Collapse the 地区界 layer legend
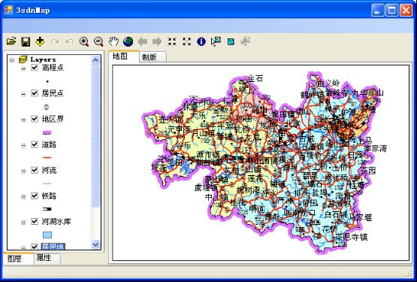 pos(23,120)
